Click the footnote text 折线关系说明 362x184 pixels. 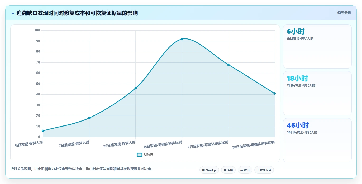point(21,169)
